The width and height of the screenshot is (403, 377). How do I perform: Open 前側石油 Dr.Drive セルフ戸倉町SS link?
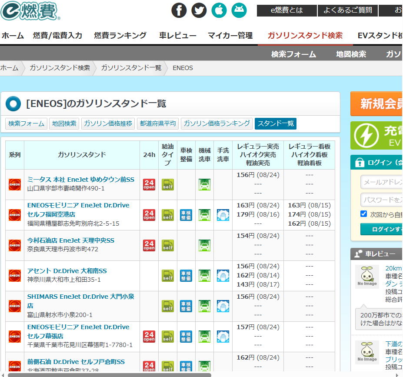point(76,362)
